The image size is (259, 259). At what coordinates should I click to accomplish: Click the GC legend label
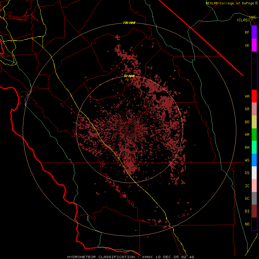pos(247,199)
